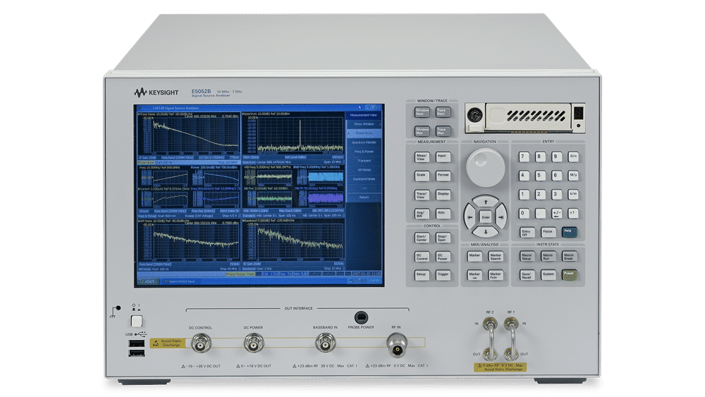Click the Trigger key
The image size is (705, 397).
tap(443, 275)
